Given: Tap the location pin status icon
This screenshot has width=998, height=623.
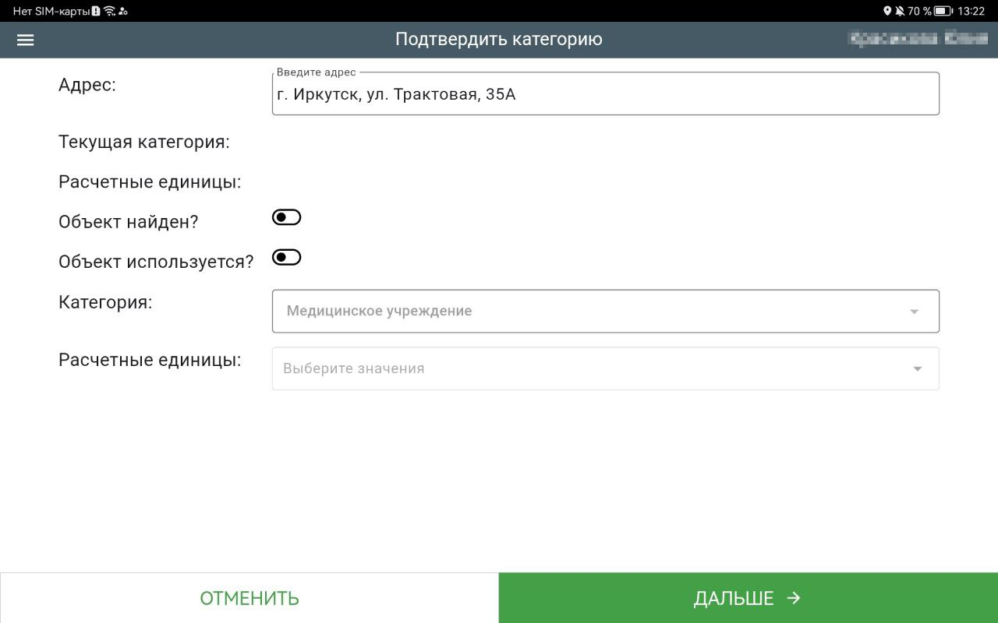Looking at the screenshot, I should 887,11.
